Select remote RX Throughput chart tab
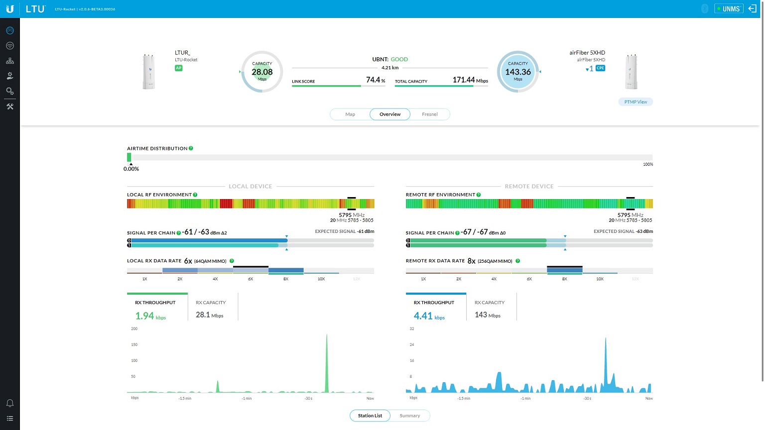This screenshot has height=430, width=765. (x=436, y=307)
